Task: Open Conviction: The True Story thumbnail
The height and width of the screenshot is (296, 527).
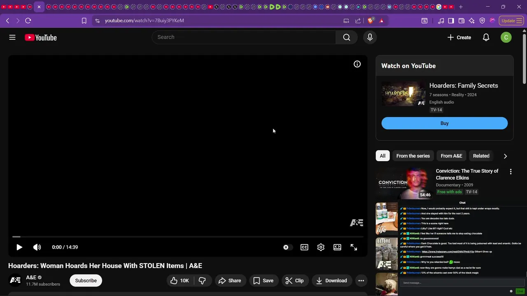Action: (x=404, y=183)
